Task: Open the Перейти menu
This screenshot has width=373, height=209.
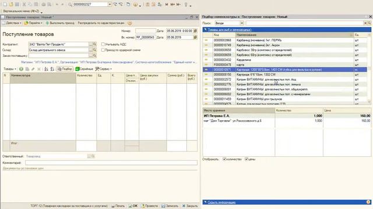Action: [33, 23]
